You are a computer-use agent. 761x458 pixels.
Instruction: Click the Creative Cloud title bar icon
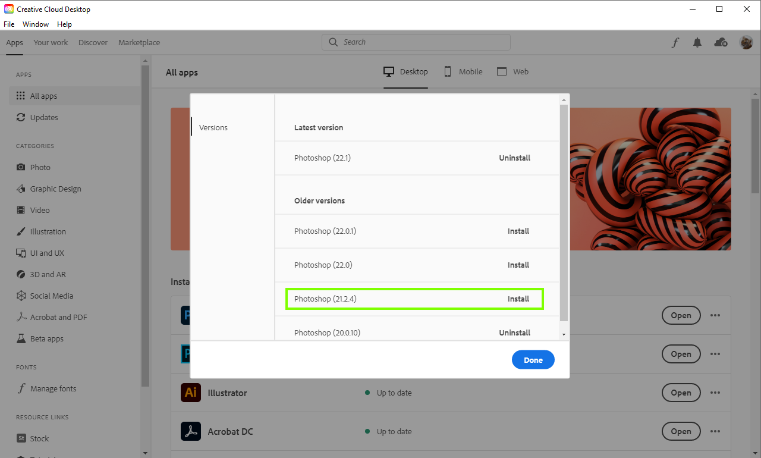click(x=9, y=10)
